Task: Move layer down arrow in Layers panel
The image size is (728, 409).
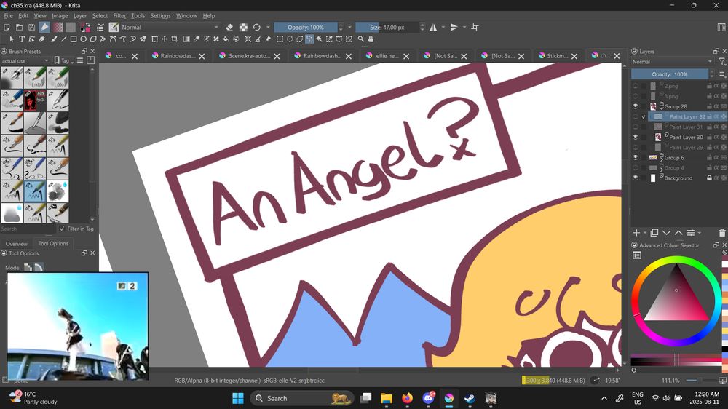Action: coord(667,233)
